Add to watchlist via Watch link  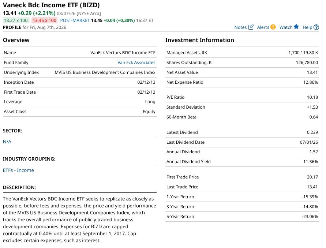tap(286, 27)
